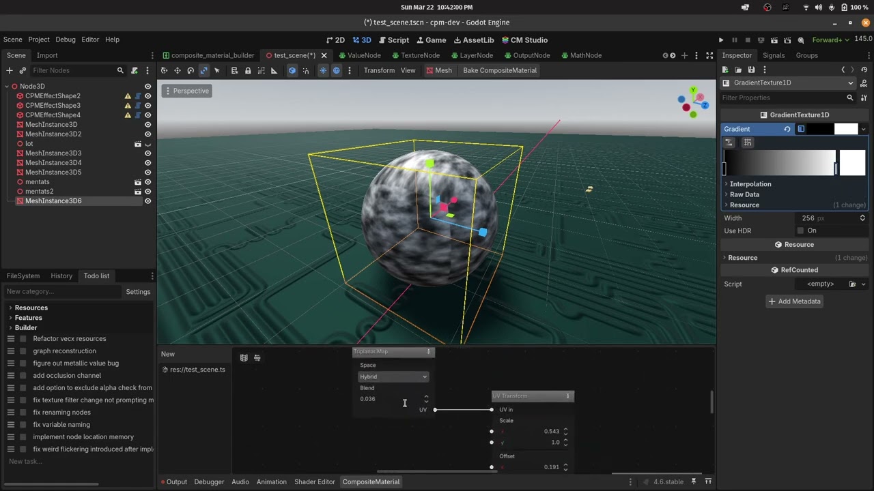Open Inspector property tools menu
This screenshot has height=491, width=874.
pos(864,98)
